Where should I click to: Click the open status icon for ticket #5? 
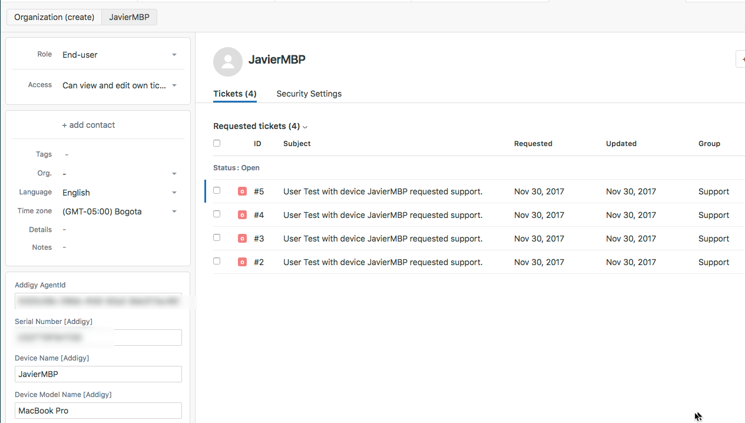tap(242, 191)
